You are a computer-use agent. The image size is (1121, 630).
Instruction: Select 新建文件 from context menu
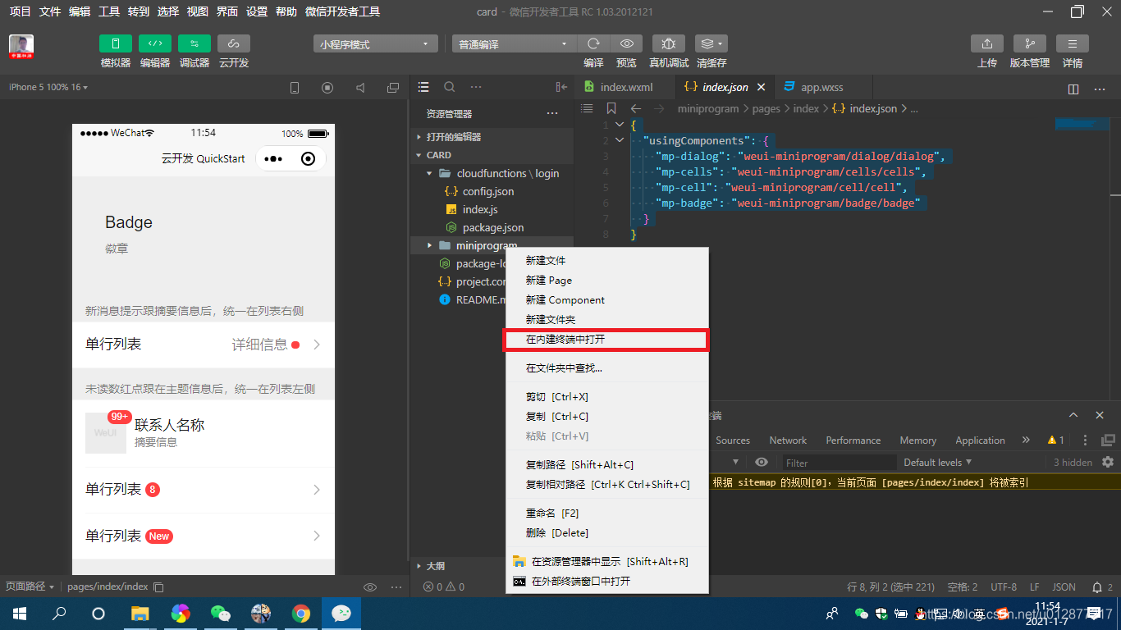tap(606, 260)
